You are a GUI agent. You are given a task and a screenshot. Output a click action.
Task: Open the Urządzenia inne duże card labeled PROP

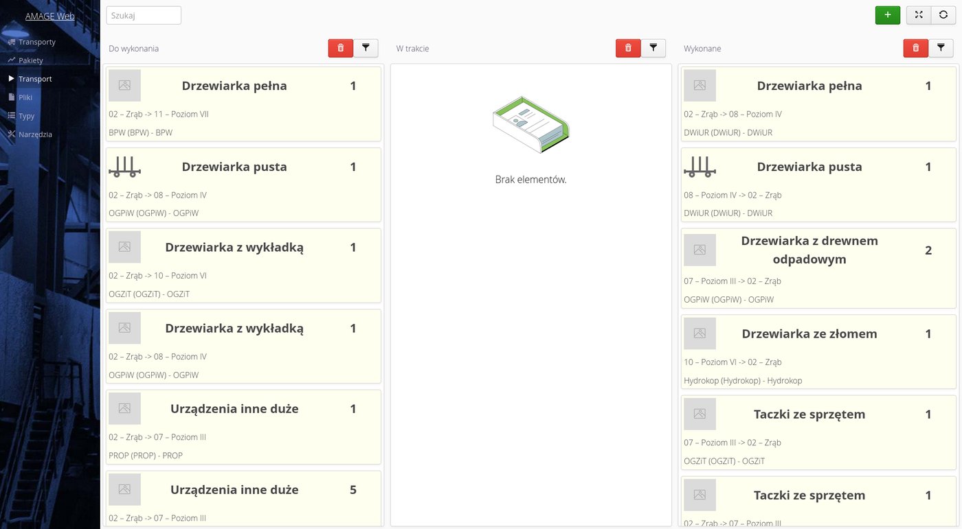[243, 427]
